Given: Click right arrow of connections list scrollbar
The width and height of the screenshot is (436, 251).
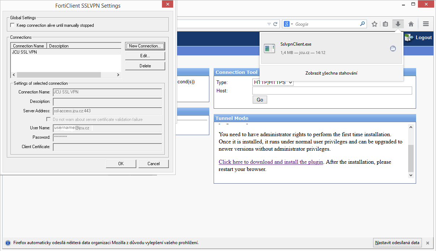Looking at the screenshot, I should coord(118,75).
